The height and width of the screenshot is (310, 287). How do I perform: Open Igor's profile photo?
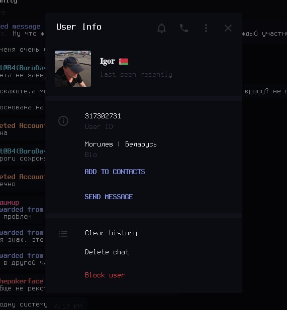click(x=73, y=69)
